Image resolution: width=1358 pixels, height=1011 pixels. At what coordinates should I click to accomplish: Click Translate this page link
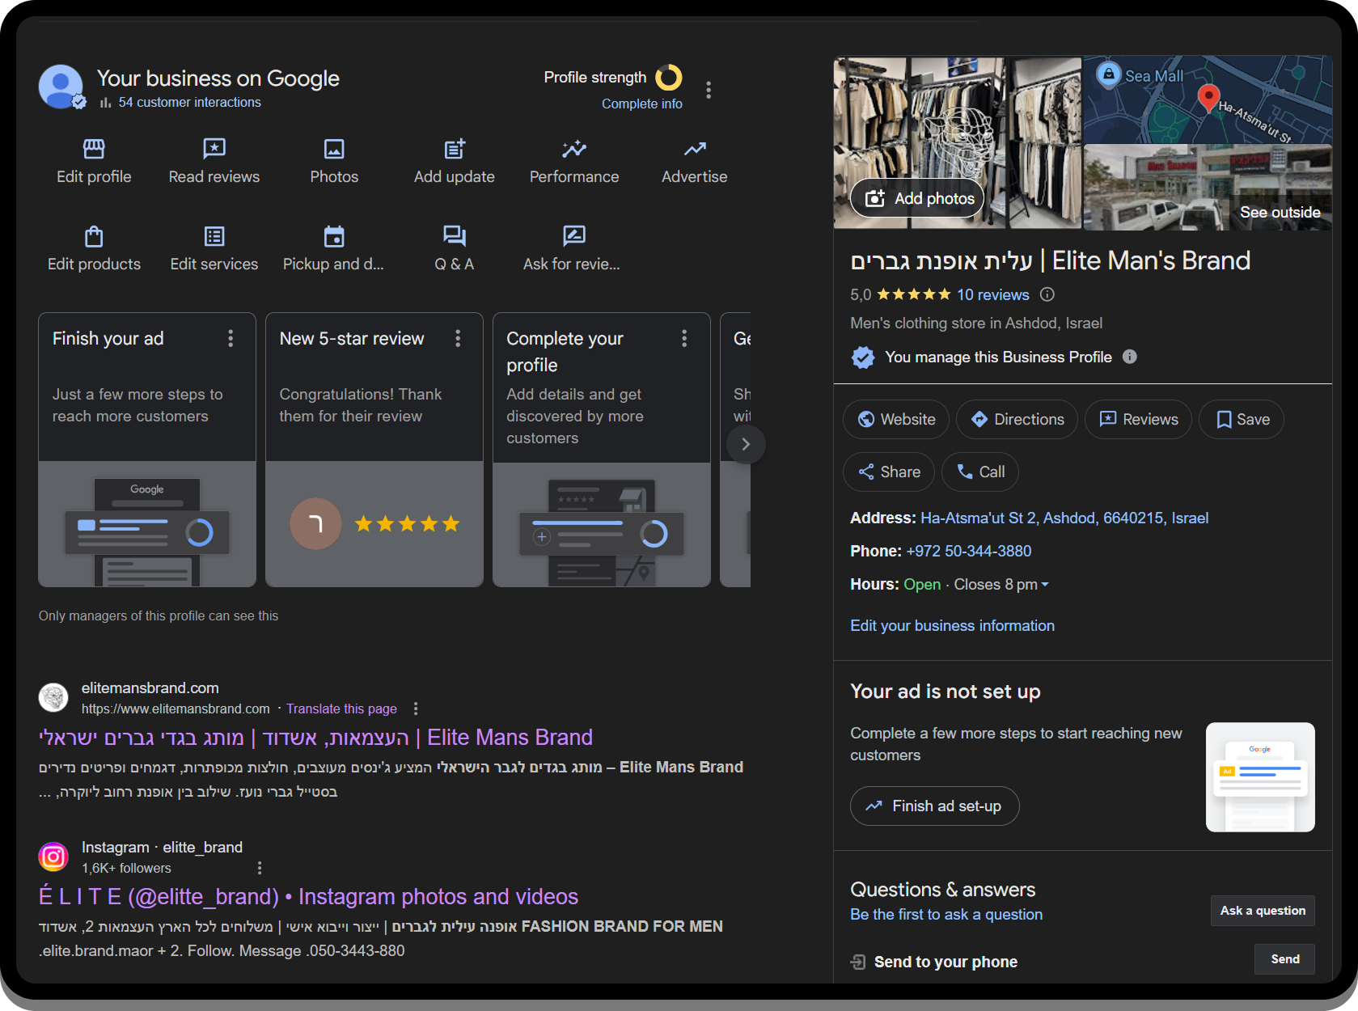coord(341,709)
